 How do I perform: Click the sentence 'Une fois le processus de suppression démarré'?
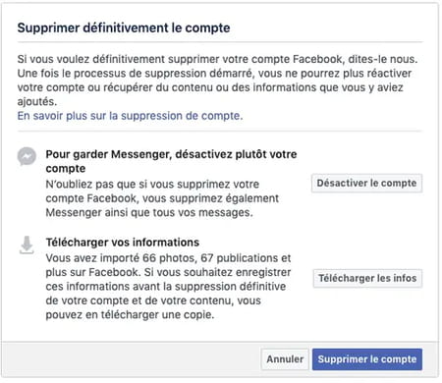tap(136, 74)
